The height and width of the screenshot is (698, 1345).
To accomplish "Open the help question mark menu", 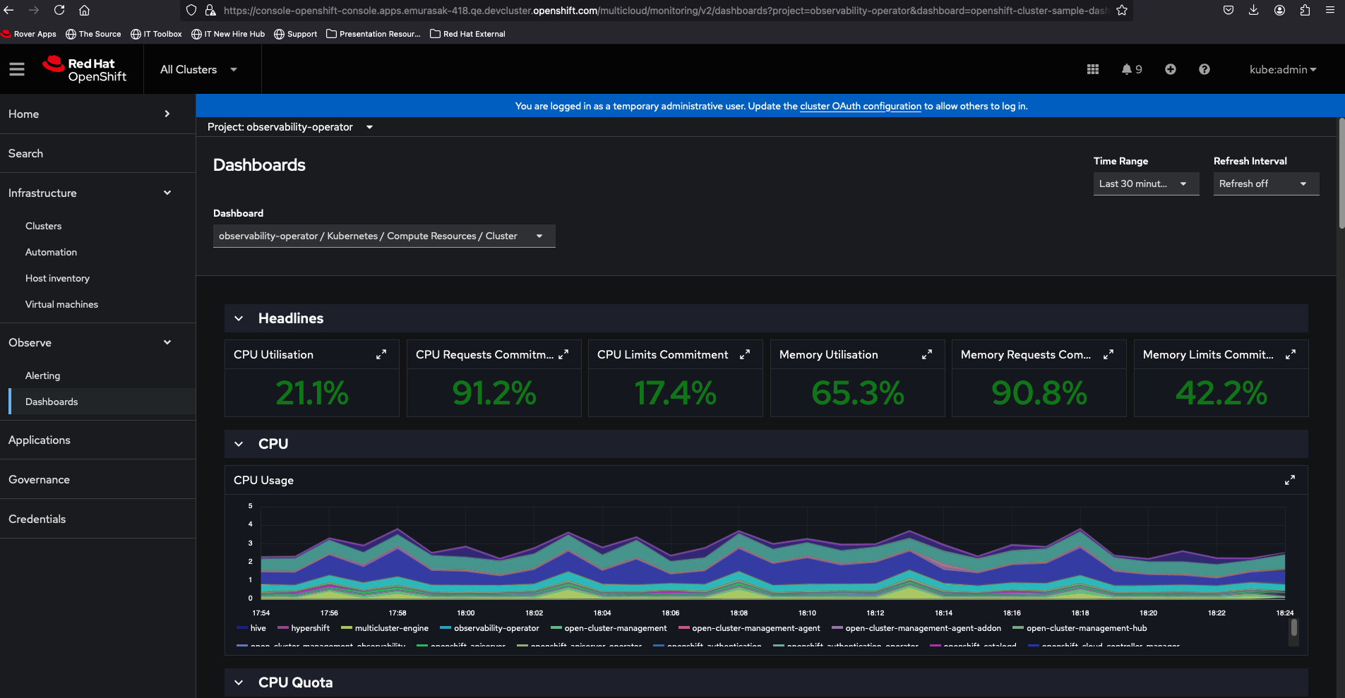I will pyautogui.click(x=1204, y=69).
